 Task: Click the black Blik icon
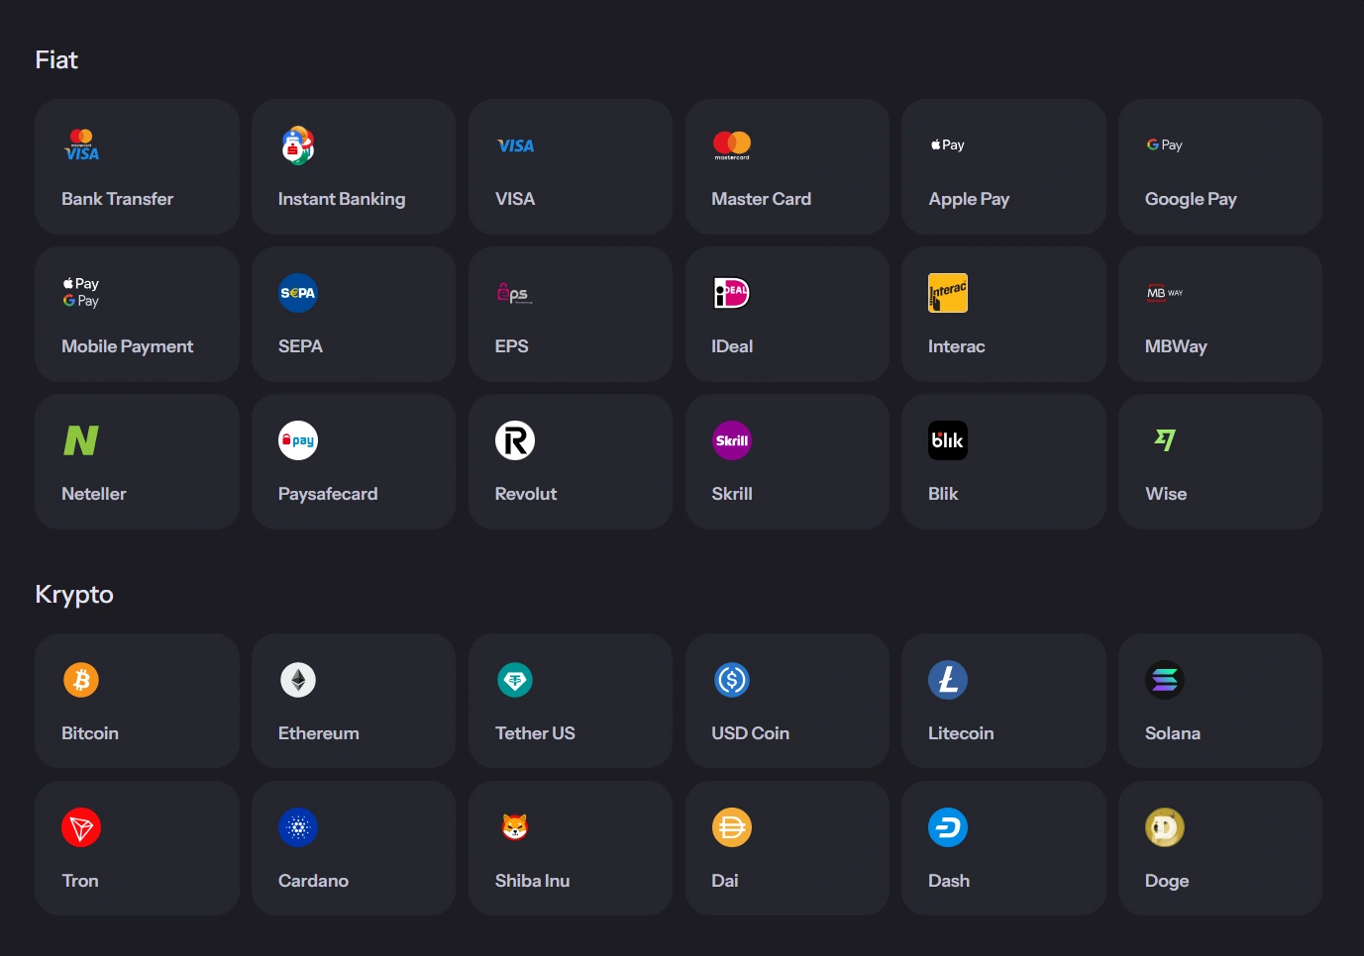(x=948, y=440)
